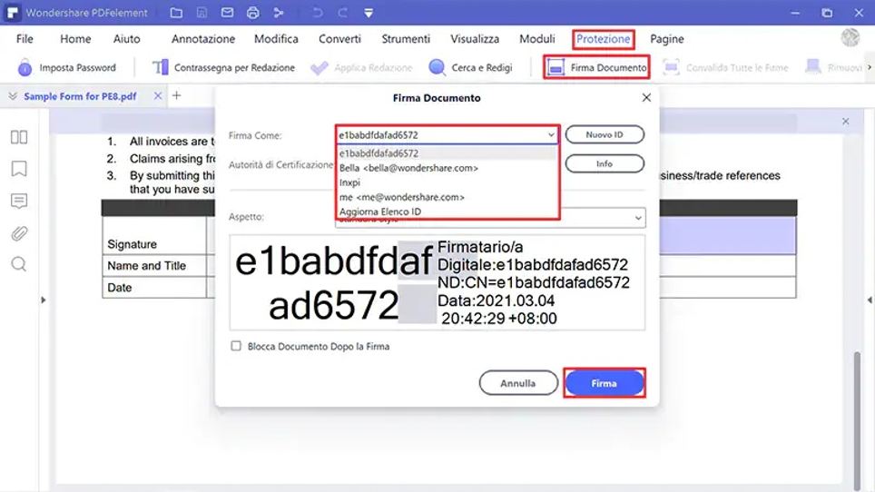Open the quick access customize arrow

[369, 13]
